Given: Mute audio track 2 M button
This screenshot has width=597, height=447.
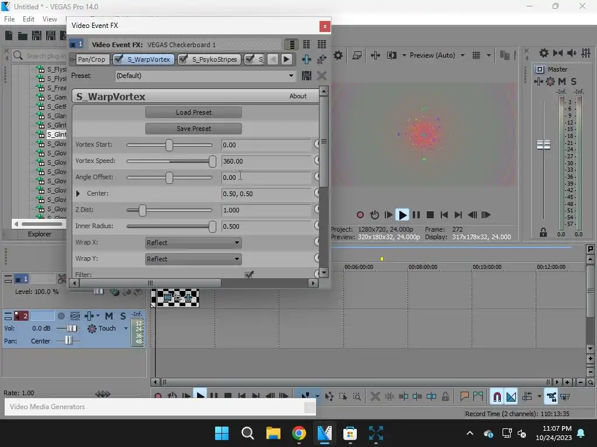Looking at the screenshot, I should (109, 316).
